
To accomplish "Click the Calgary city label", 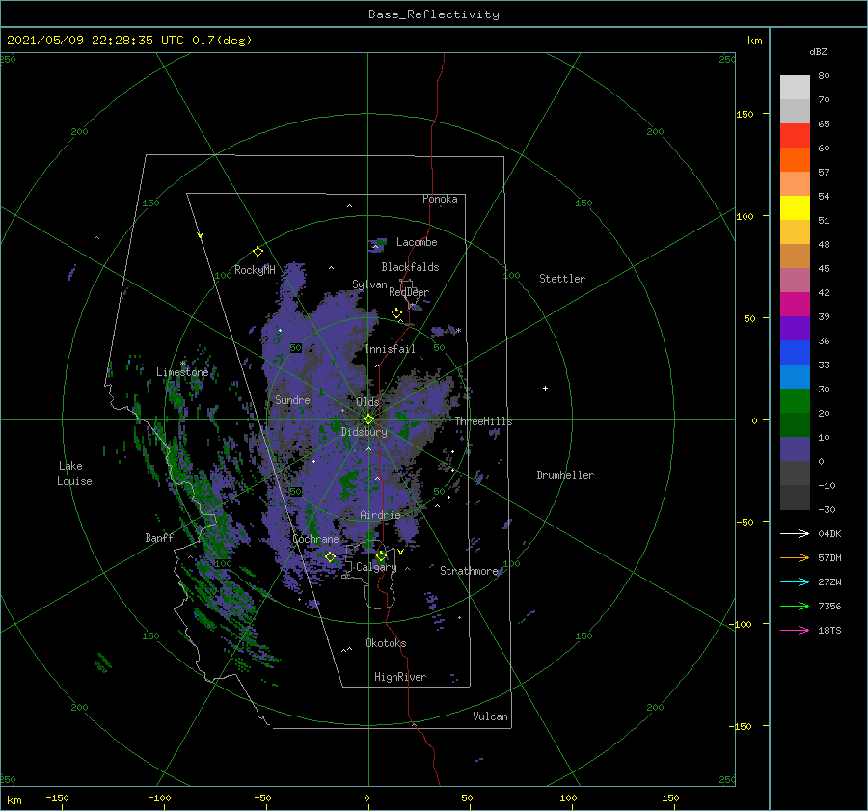I will tap(376, 567).
